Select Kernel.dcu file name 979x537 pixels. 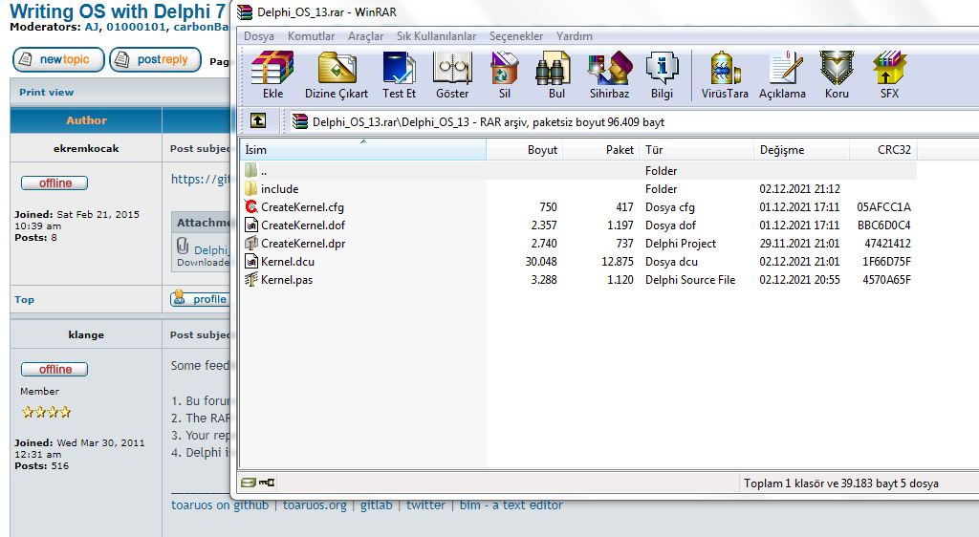coord(287,261)
